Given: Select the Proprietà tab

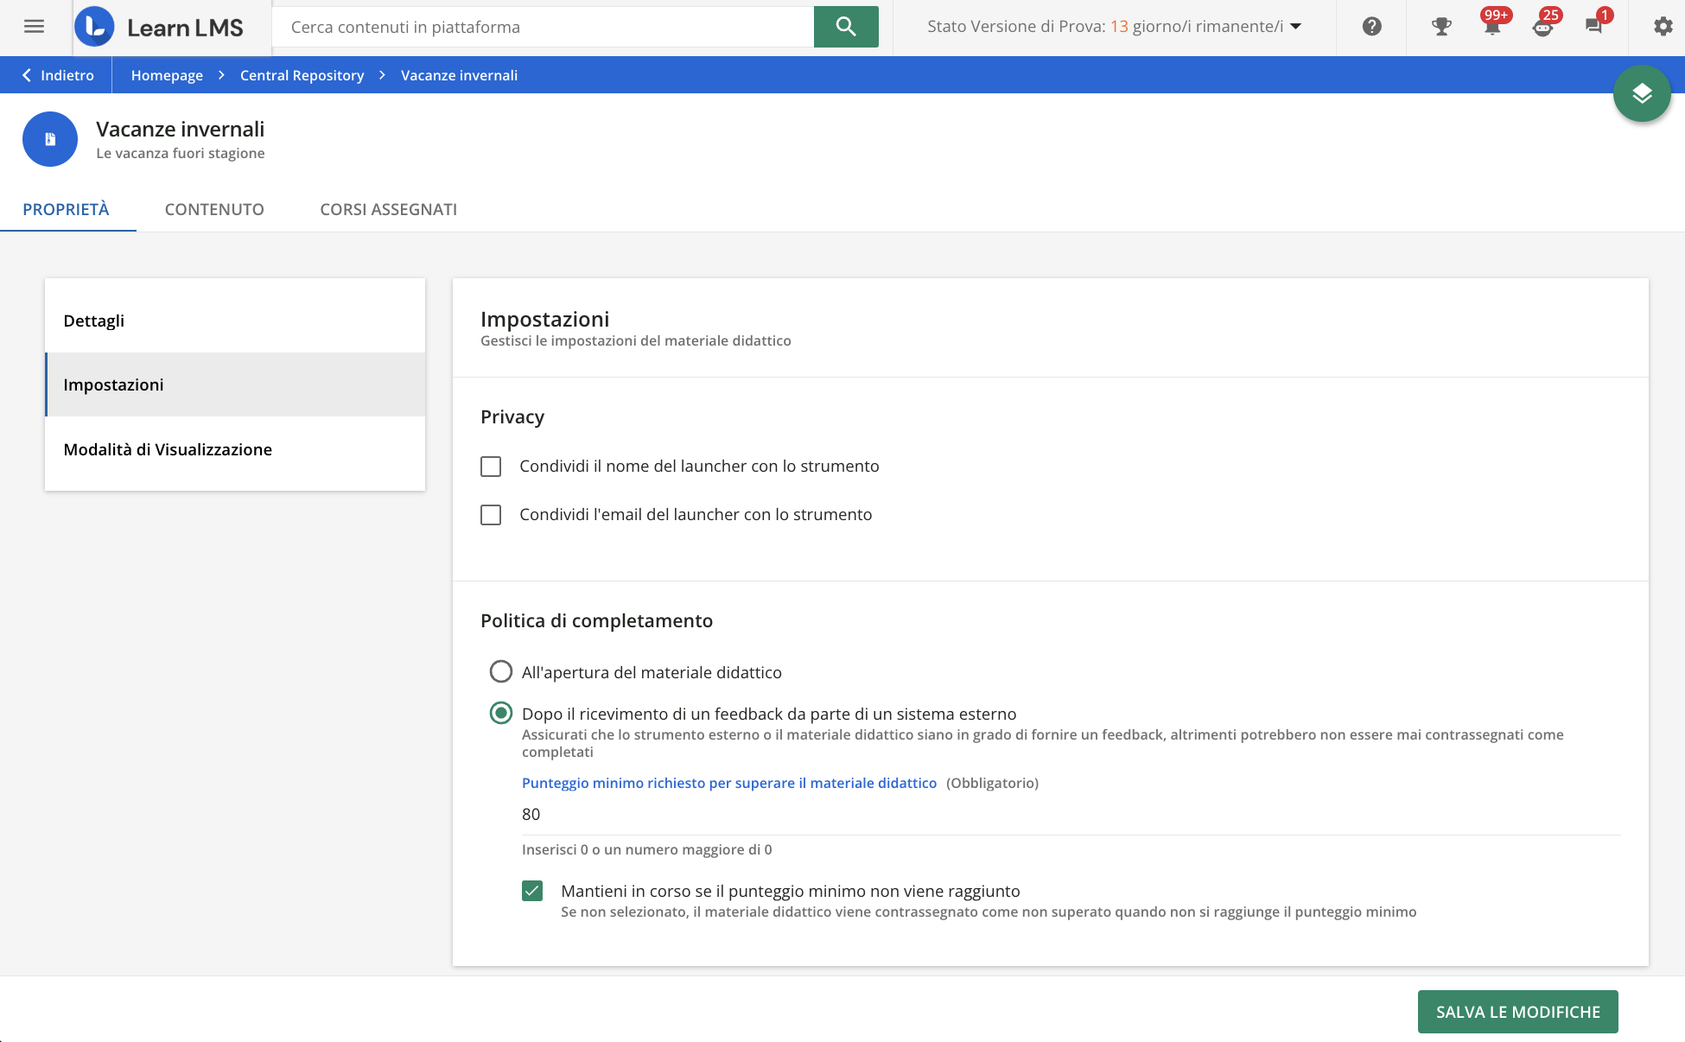Looking at the screenshot, I should pyautogui.click(x=67, y=209).
